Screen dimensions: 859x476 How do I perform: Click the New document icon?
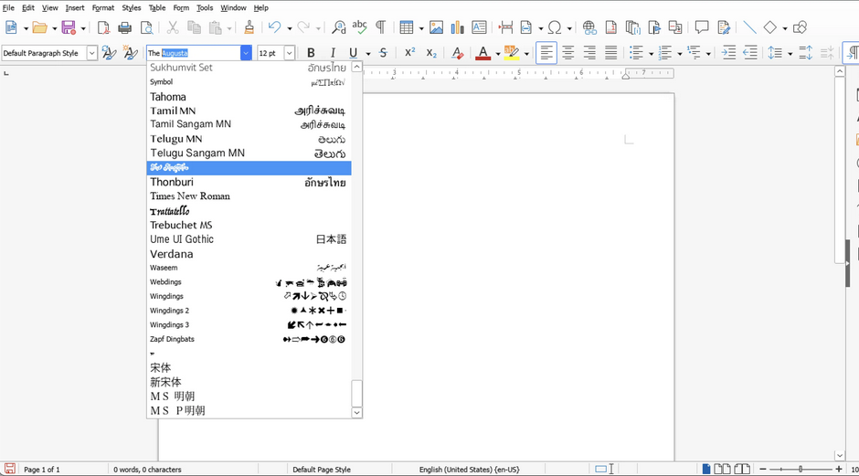point(11,27)
